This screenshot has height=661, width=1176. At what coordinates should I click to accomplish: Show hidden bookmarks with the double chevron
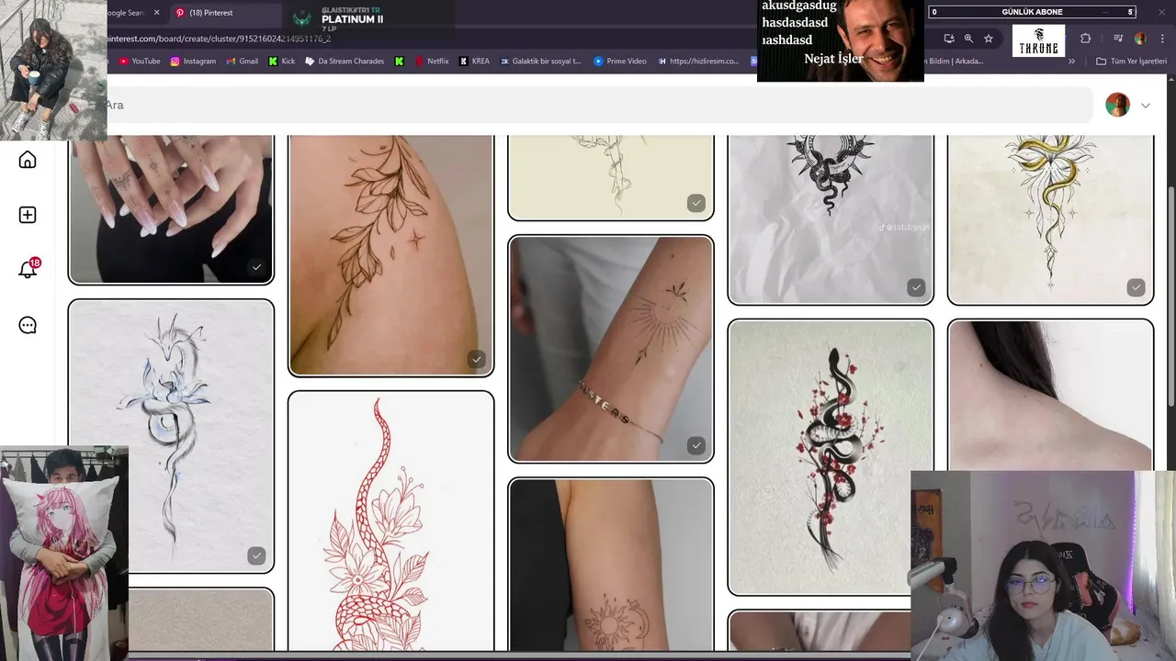1071,62
